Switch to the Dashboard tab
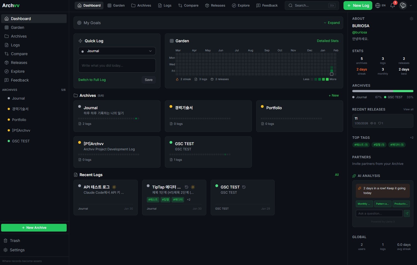 coord(89,5)
